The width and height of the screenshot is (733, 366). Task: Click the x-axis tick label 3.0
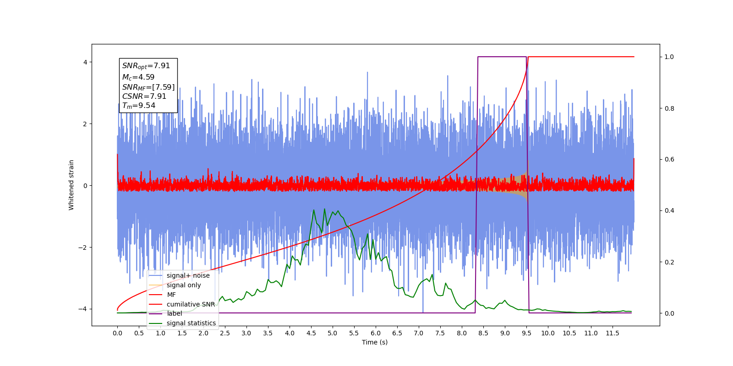pos(246,333)
